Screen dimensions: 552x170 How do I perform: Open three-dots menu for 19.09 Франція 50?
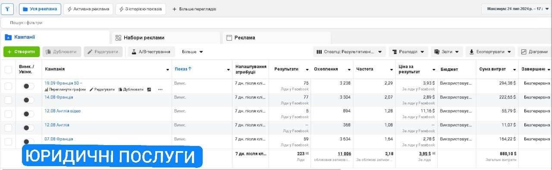160,90
